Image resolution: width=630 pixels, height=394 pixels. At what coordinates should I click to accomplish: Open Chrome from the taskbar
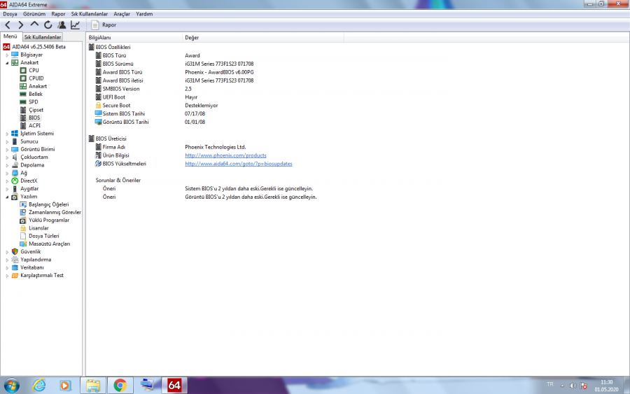pyautogui.click(x=120, y=386)
